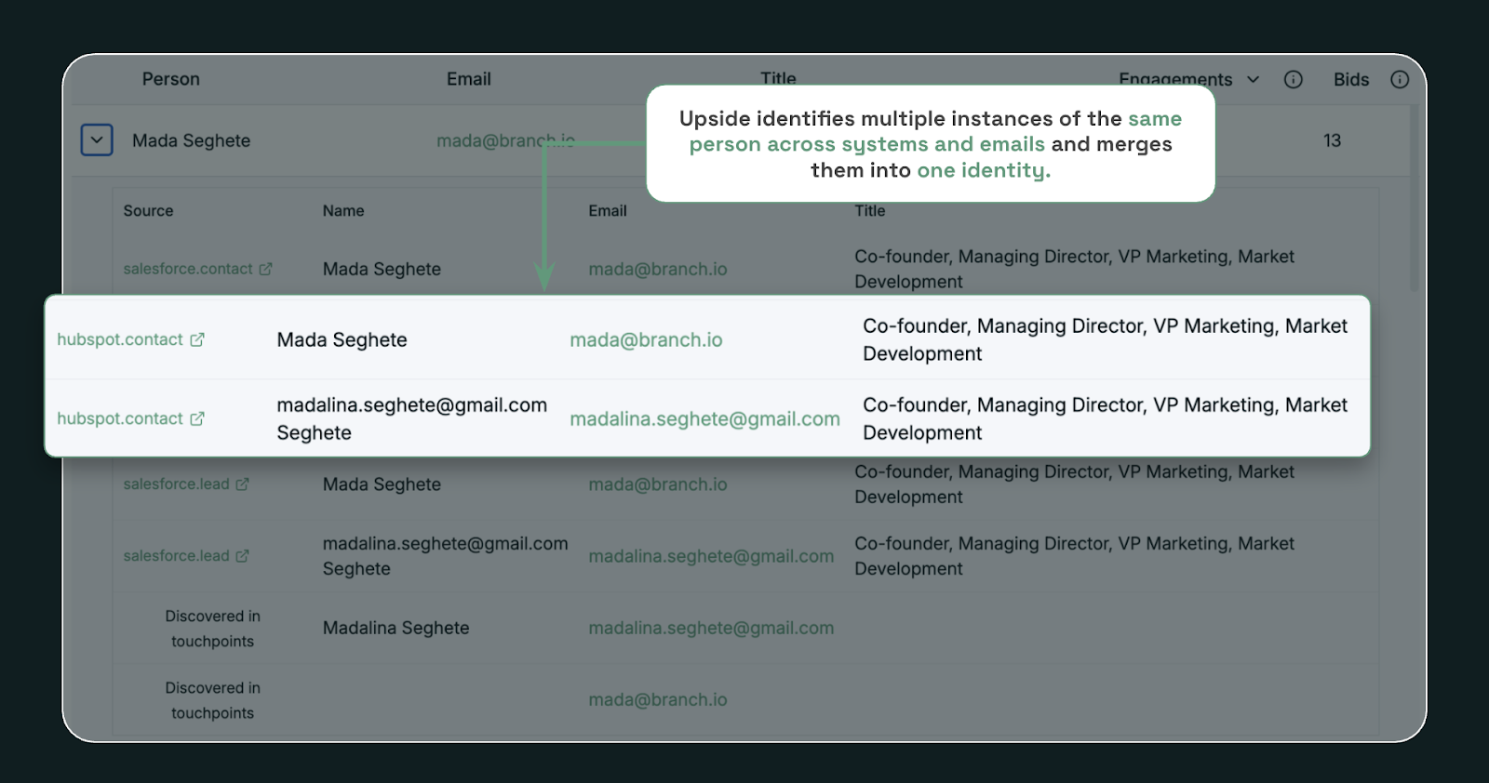Click mada@branch.io email in salesforce.contact row

[658, 269]
